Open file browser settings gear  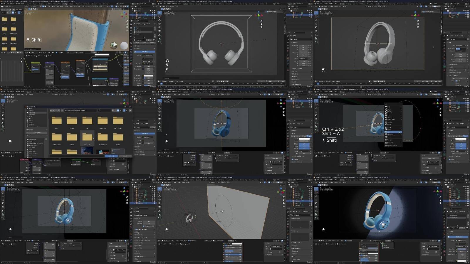[130, 110]
